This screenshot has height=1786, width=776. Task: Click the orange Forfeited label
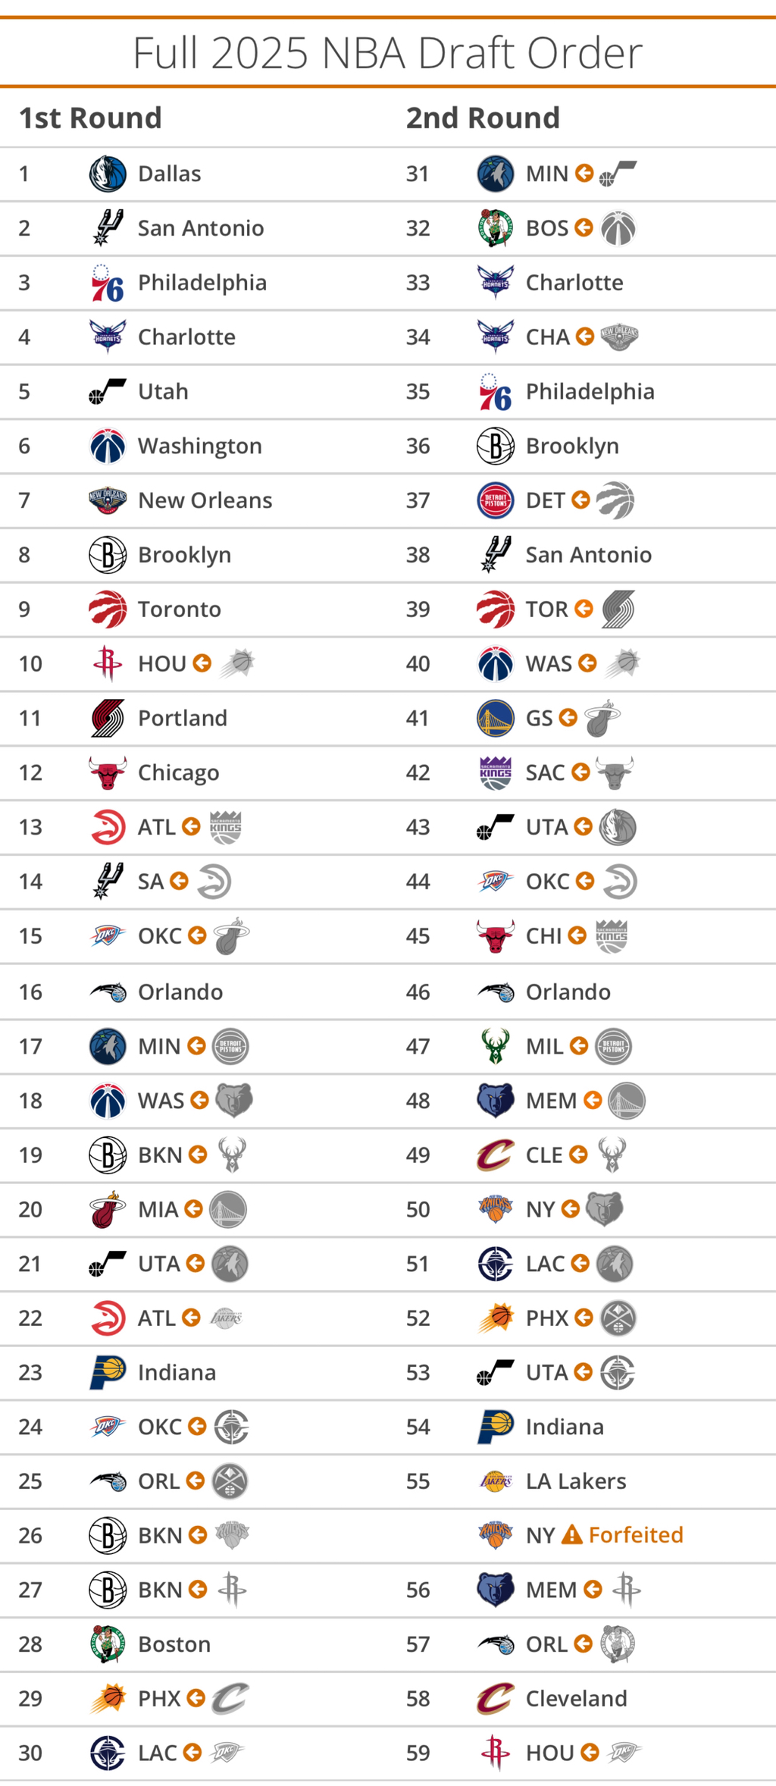[636, 1534]
